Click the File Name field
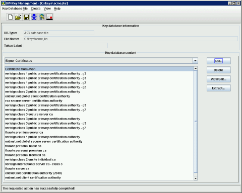Screen dimensions: 242x193 131,39
